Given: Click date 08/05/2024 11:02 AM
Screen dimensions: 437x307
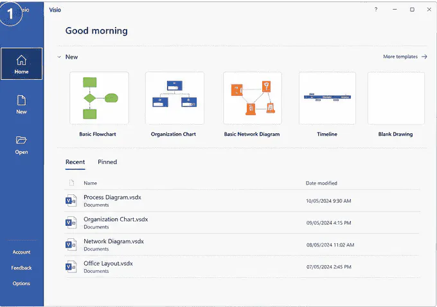Looking at the screenshot, I should [330, 245].
